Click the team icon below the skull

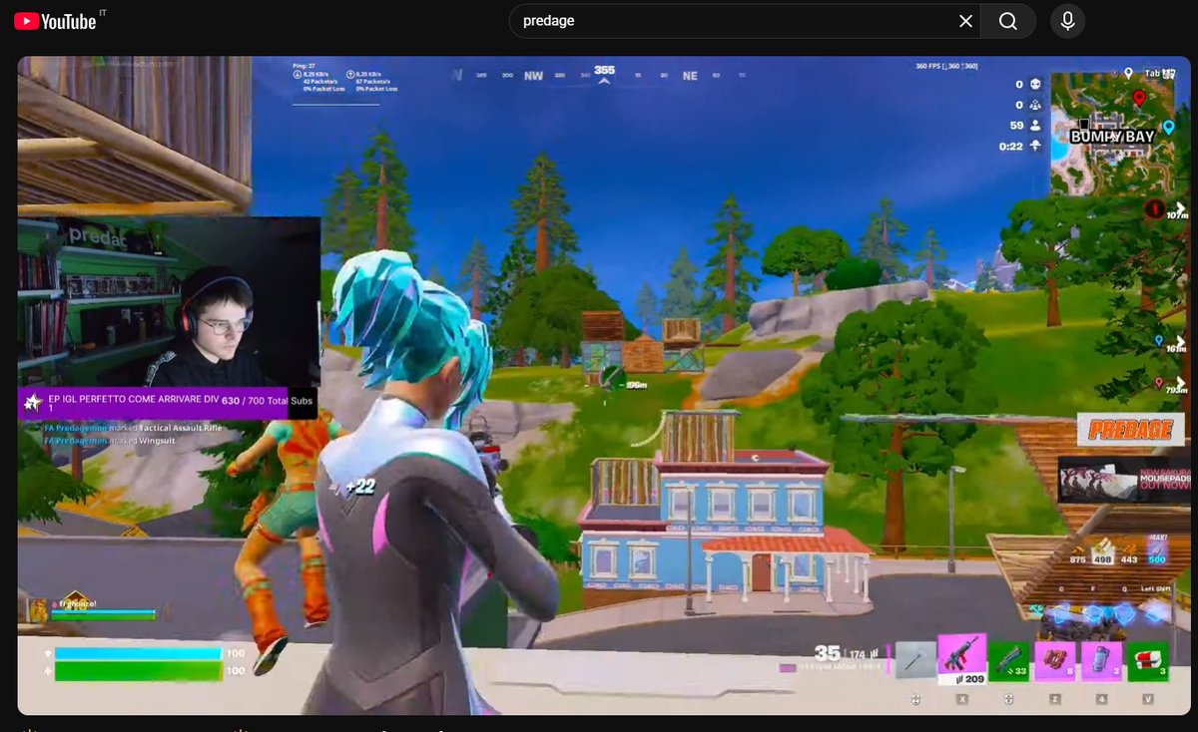(1035, 105)
